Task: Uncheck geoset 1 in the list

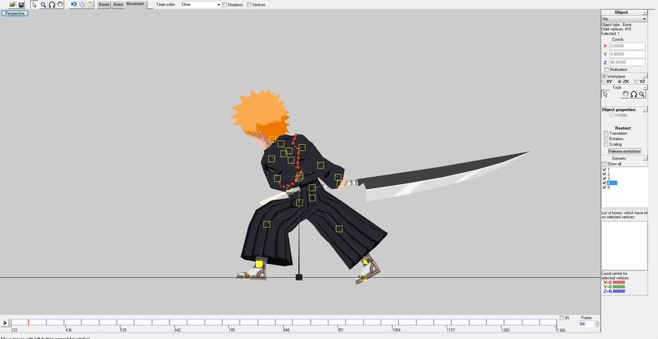Action: 604,169
